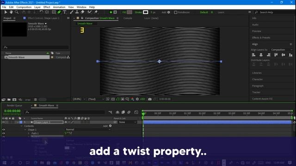Toggle mask and shape path visibility in viewer
This screenshot has height=166, width=296.
click(x=118, y=99)
